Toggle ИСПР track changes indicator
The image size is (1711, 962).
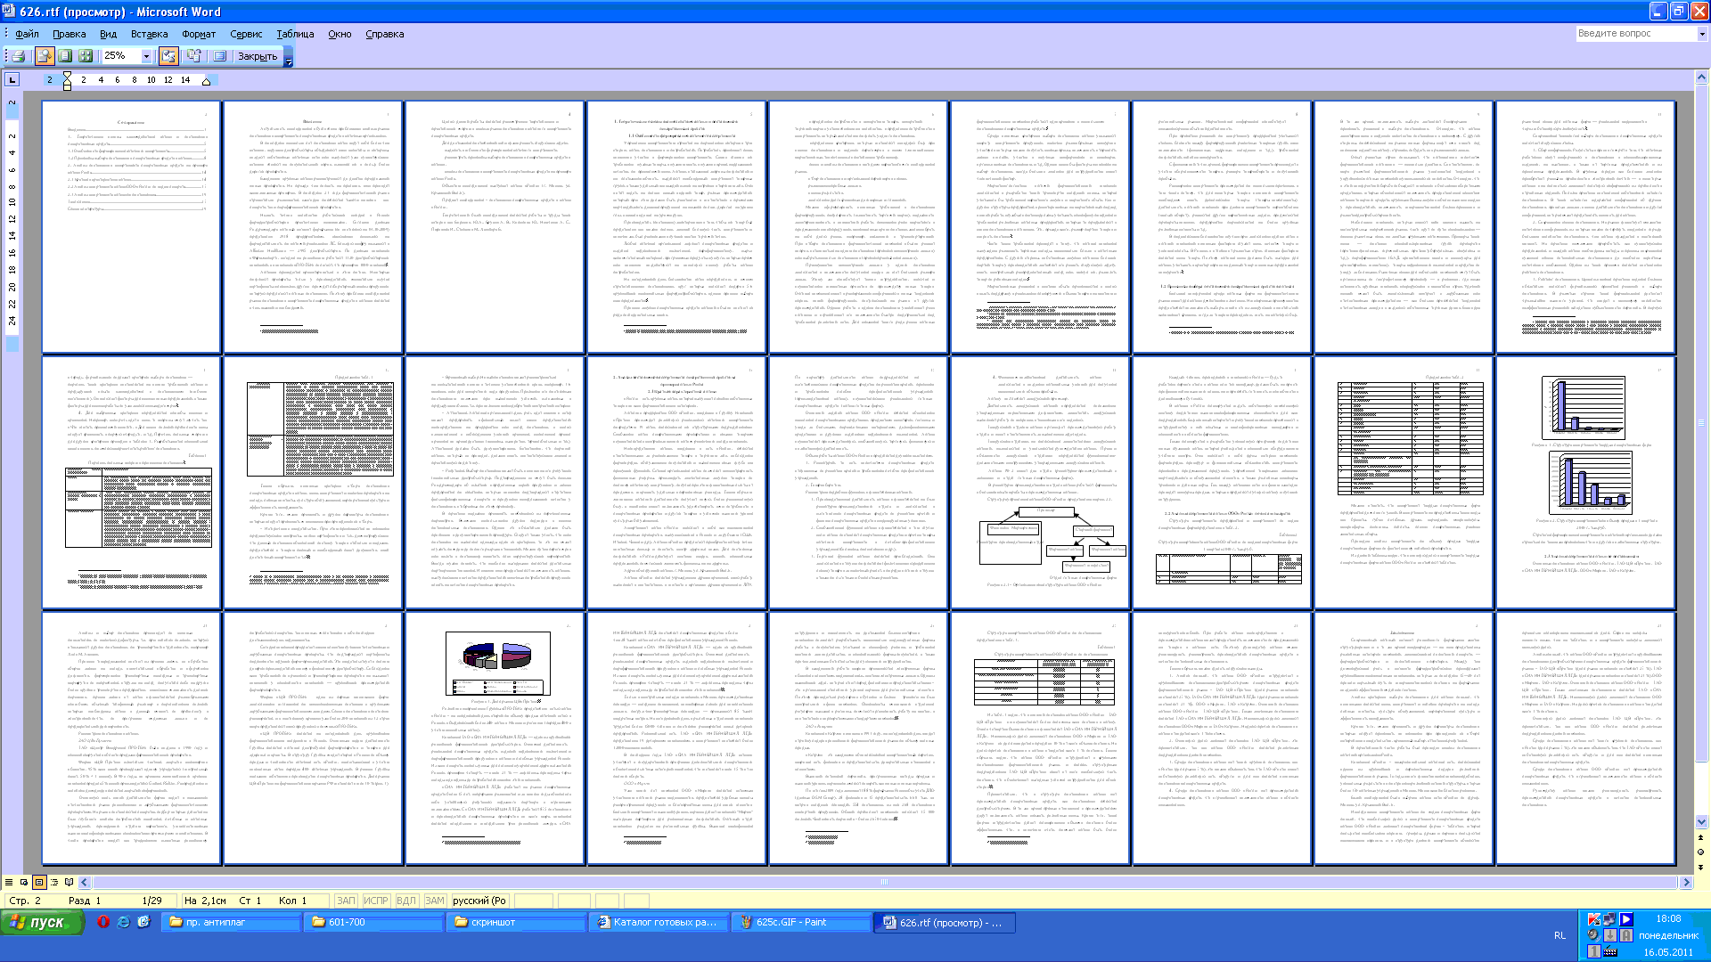tap(375, 901)
